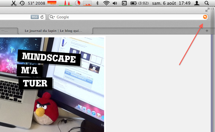This screenshot has height=132, width=215.
Task: Click the RSS button in address bar
Action: click(x=35, y=17)
